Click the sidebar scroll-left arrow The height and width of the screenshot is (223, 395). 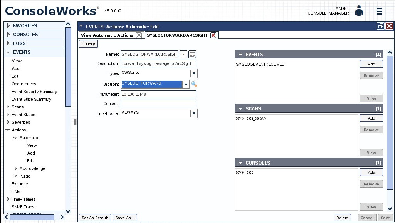click(6, 217)
